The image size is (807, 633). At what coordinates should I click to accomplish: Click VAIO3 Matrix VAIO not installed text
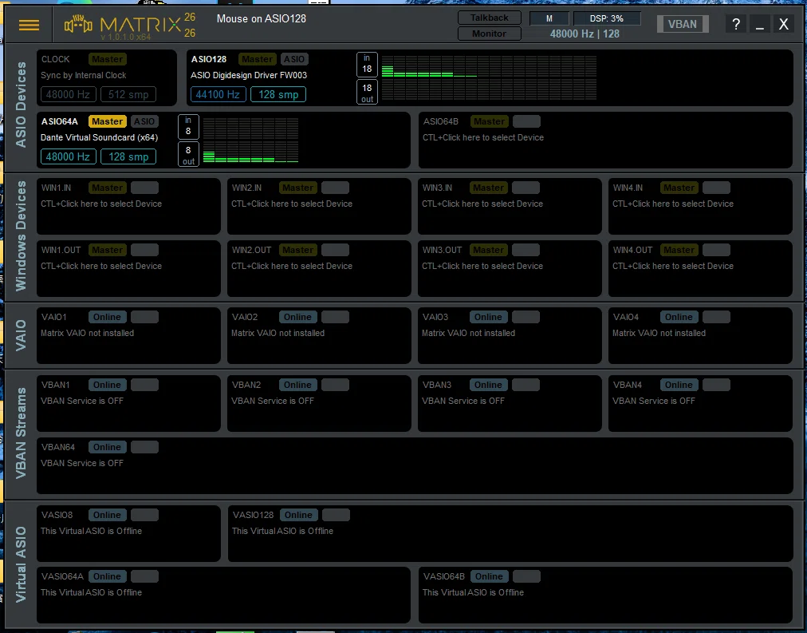[468, 333]
